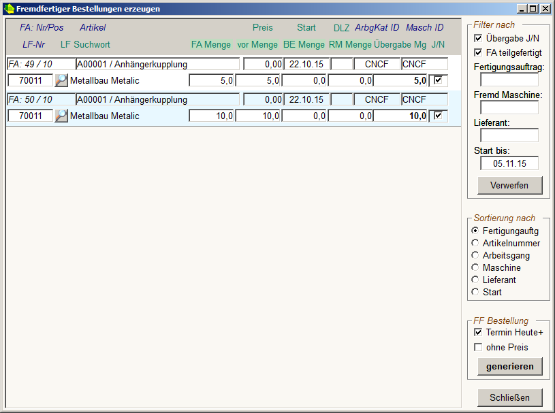The width and height of the screenshot is (555, 413).
Task: Click the generieren button
Action: [x=509, y=367]
